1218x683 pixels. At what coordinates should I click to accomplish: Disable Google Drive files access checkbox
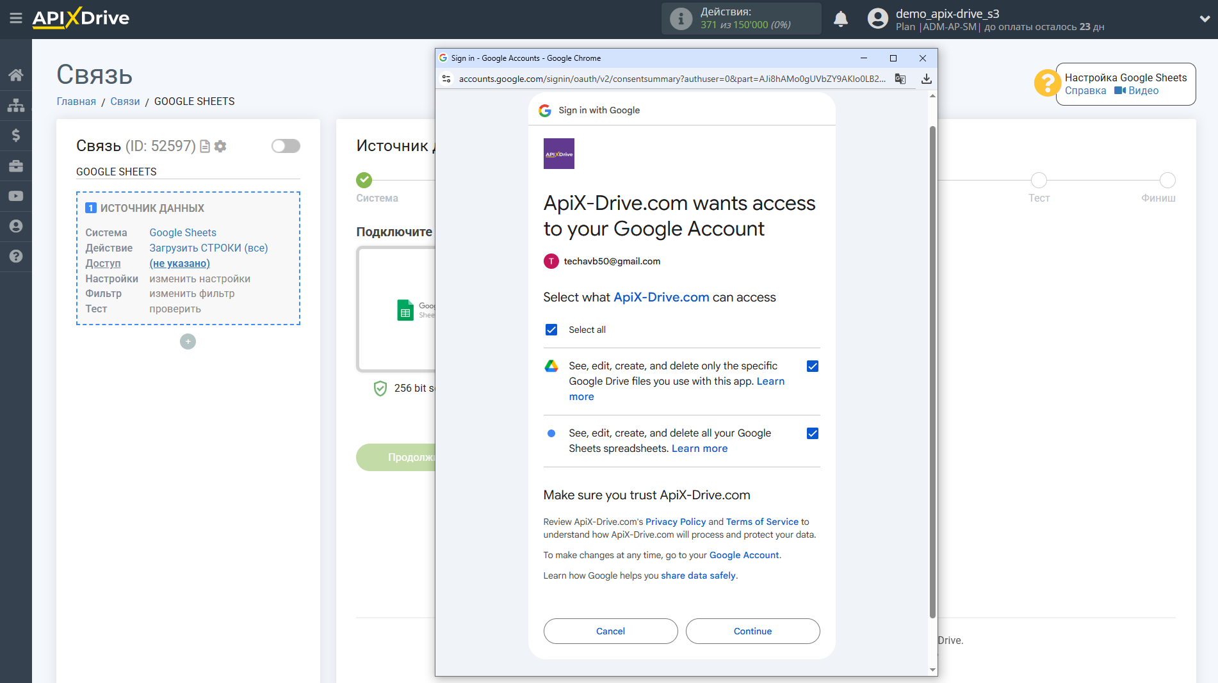coord(812,366)
